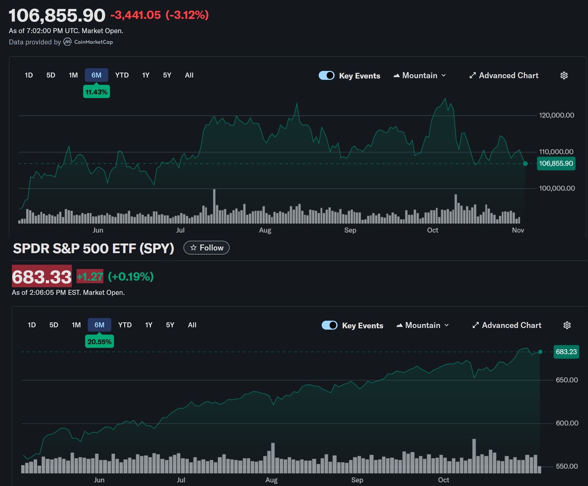Open Advanced Chart for SPY
This screenshot has width=588, height=486.
(x=507, y=325)
